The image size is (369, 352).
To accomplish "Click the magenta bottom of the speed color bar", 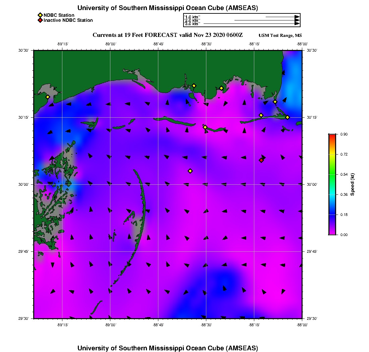I will [x=332, y=232].
